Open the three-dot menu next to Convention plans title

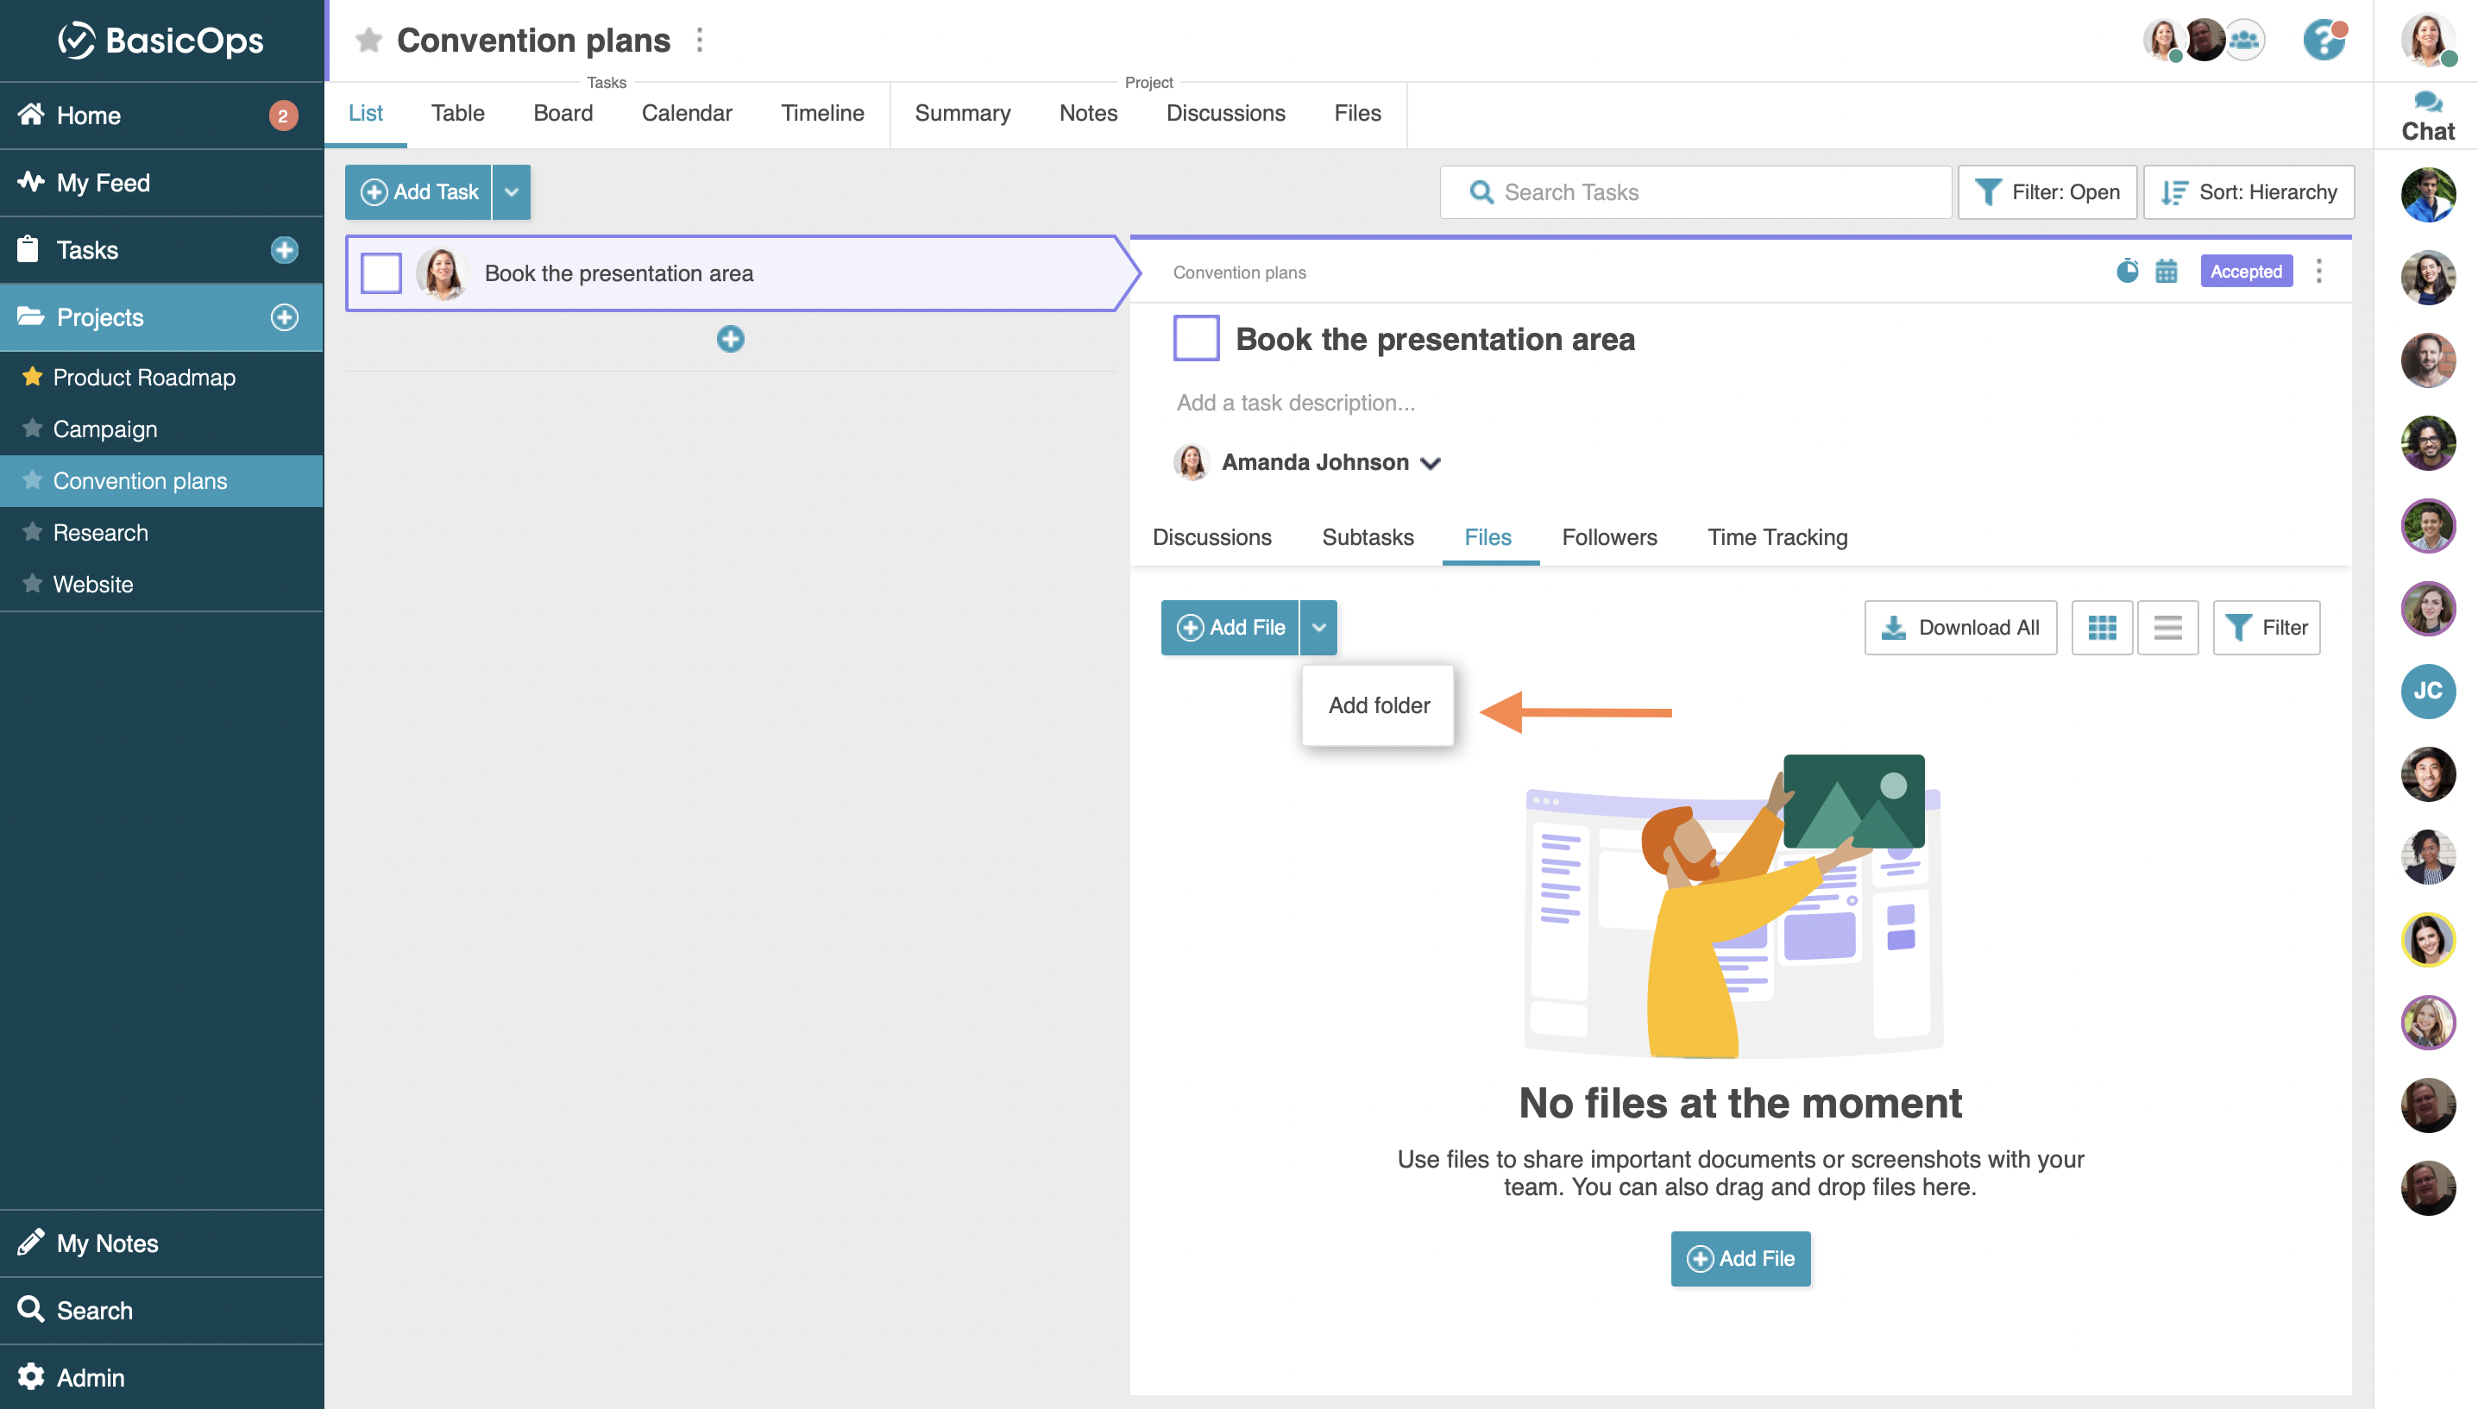coord(700,40)
